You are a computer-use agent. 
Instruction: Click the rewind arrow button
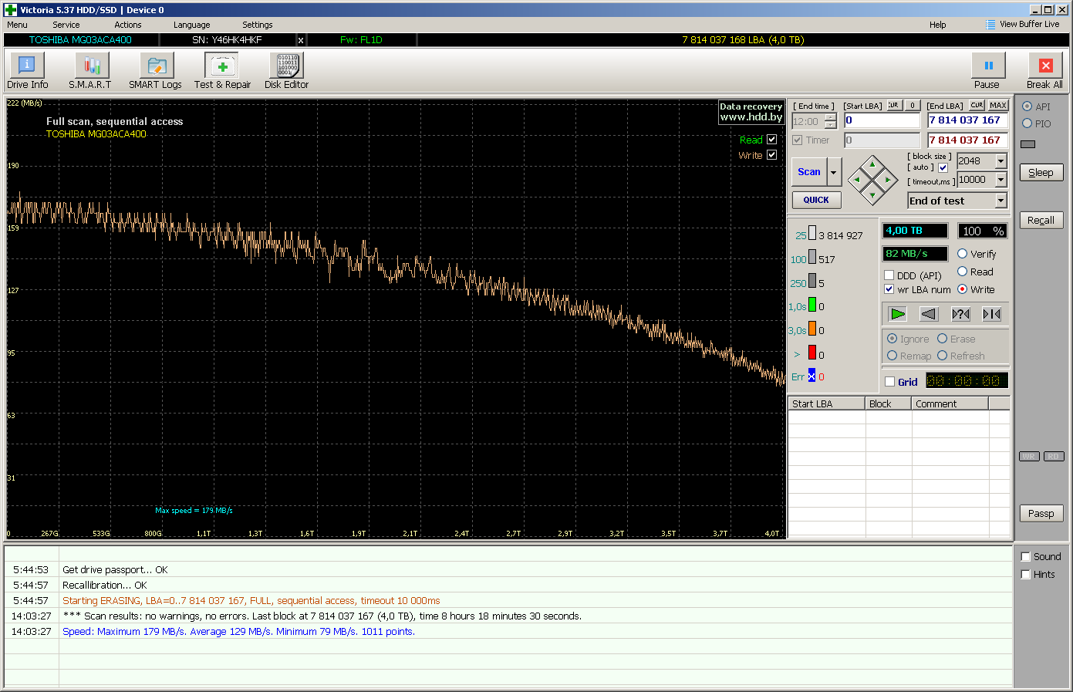click(x=929, y=314)
